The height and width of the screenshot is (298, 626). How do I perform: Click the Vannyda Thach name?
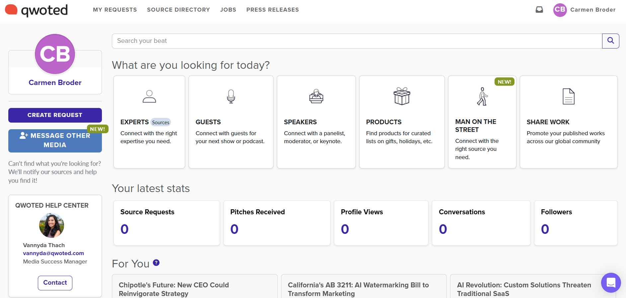click(x=44, y=245)
